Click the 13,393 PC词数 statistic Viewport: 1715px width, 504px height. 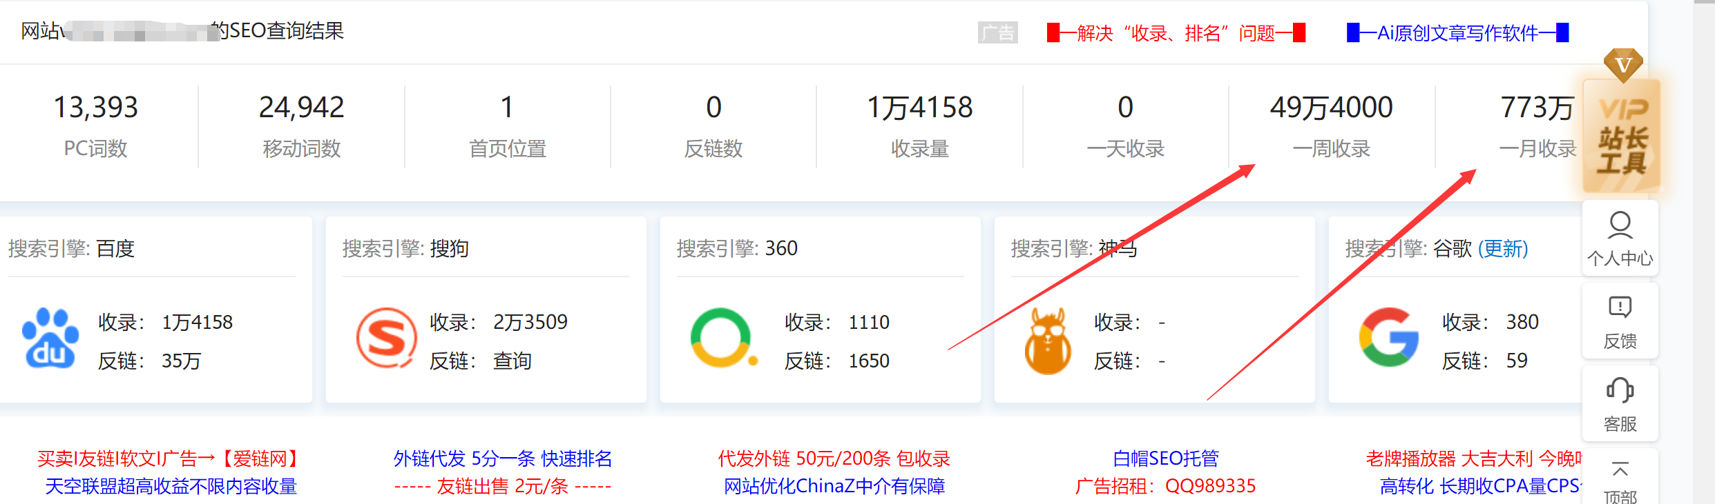click(96, 108)
